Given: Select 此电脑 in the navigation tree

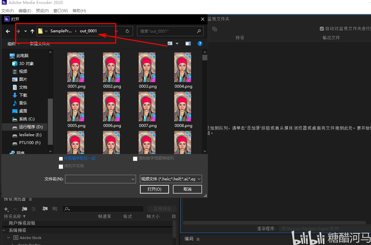Looking at the screenshot, I should pyautogui.click(x=19, y=56).
